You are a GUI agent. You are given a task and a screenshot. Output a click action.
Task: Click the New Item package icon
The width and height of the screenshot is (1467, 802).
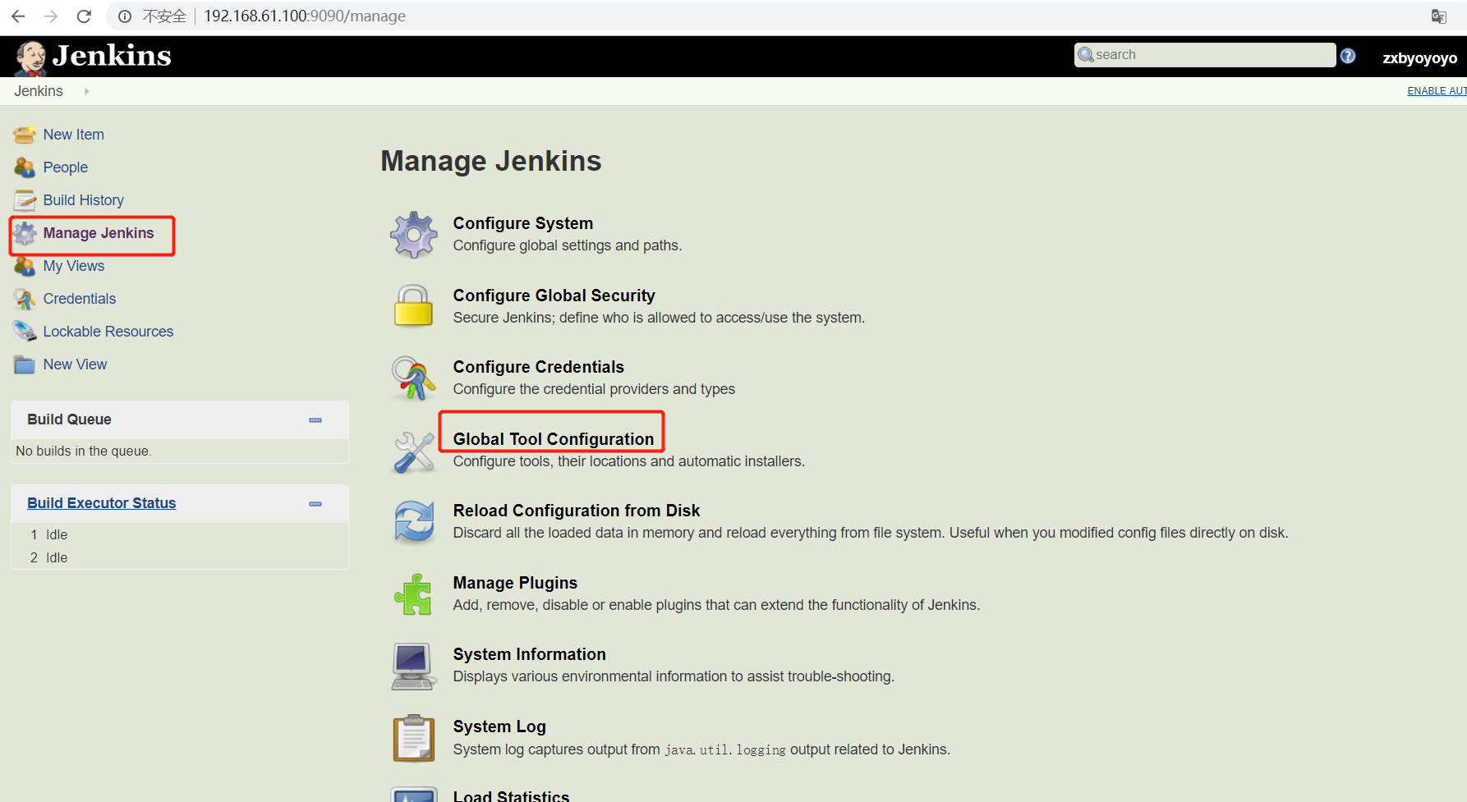(x=25, y=135)
